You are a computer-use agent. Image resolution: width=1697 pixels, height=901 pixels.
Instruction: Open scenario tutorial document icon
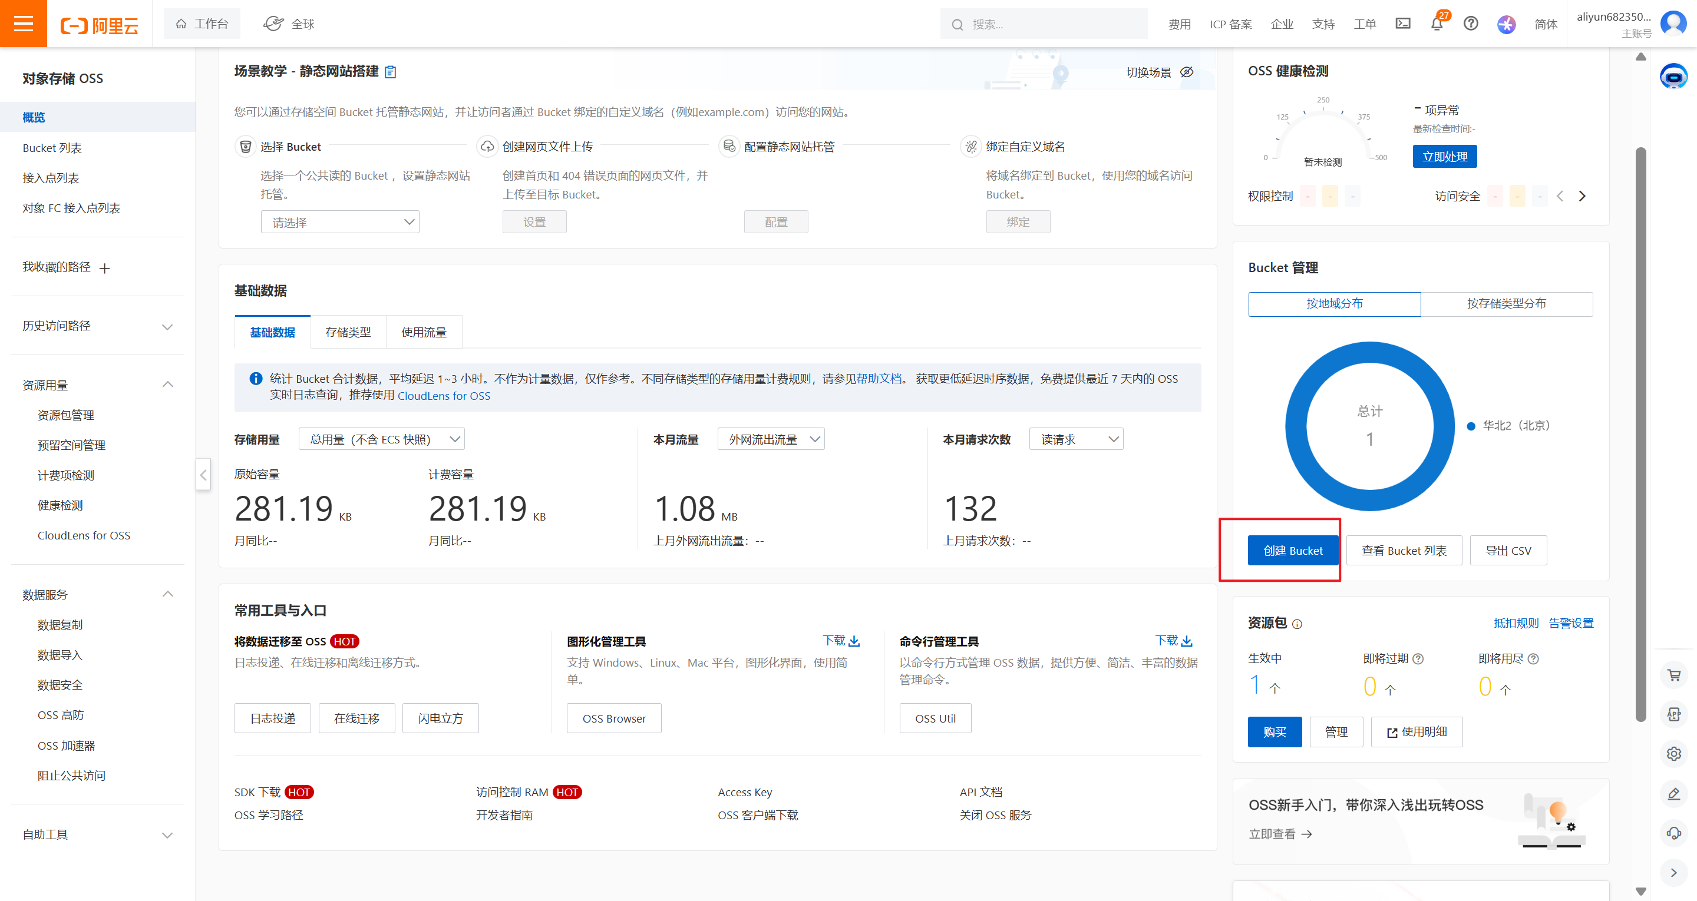pos(391,72)
